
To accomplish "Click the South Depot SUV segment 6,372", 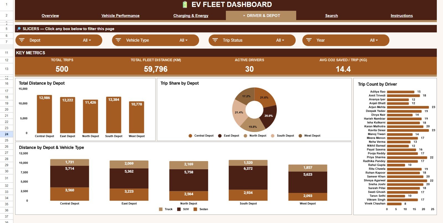I will (248, 178).
